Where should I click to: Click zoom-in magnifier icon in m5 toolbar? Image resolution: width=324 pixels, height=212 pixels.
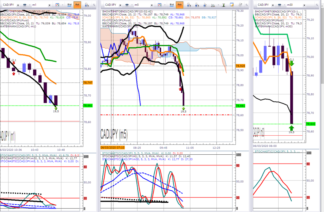(x=189, y=5)
